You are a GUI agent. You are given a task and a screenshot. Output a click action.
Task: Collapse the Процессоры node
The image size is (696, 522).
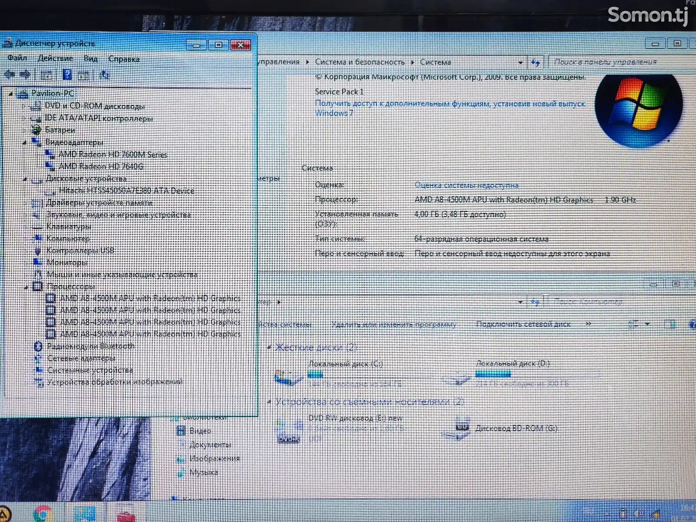click(x=26, y=287)
